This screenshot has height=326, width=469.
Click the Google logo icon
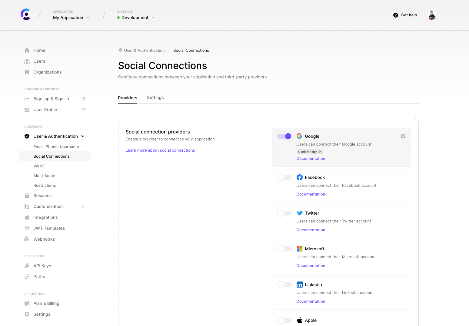pos(299,136)
